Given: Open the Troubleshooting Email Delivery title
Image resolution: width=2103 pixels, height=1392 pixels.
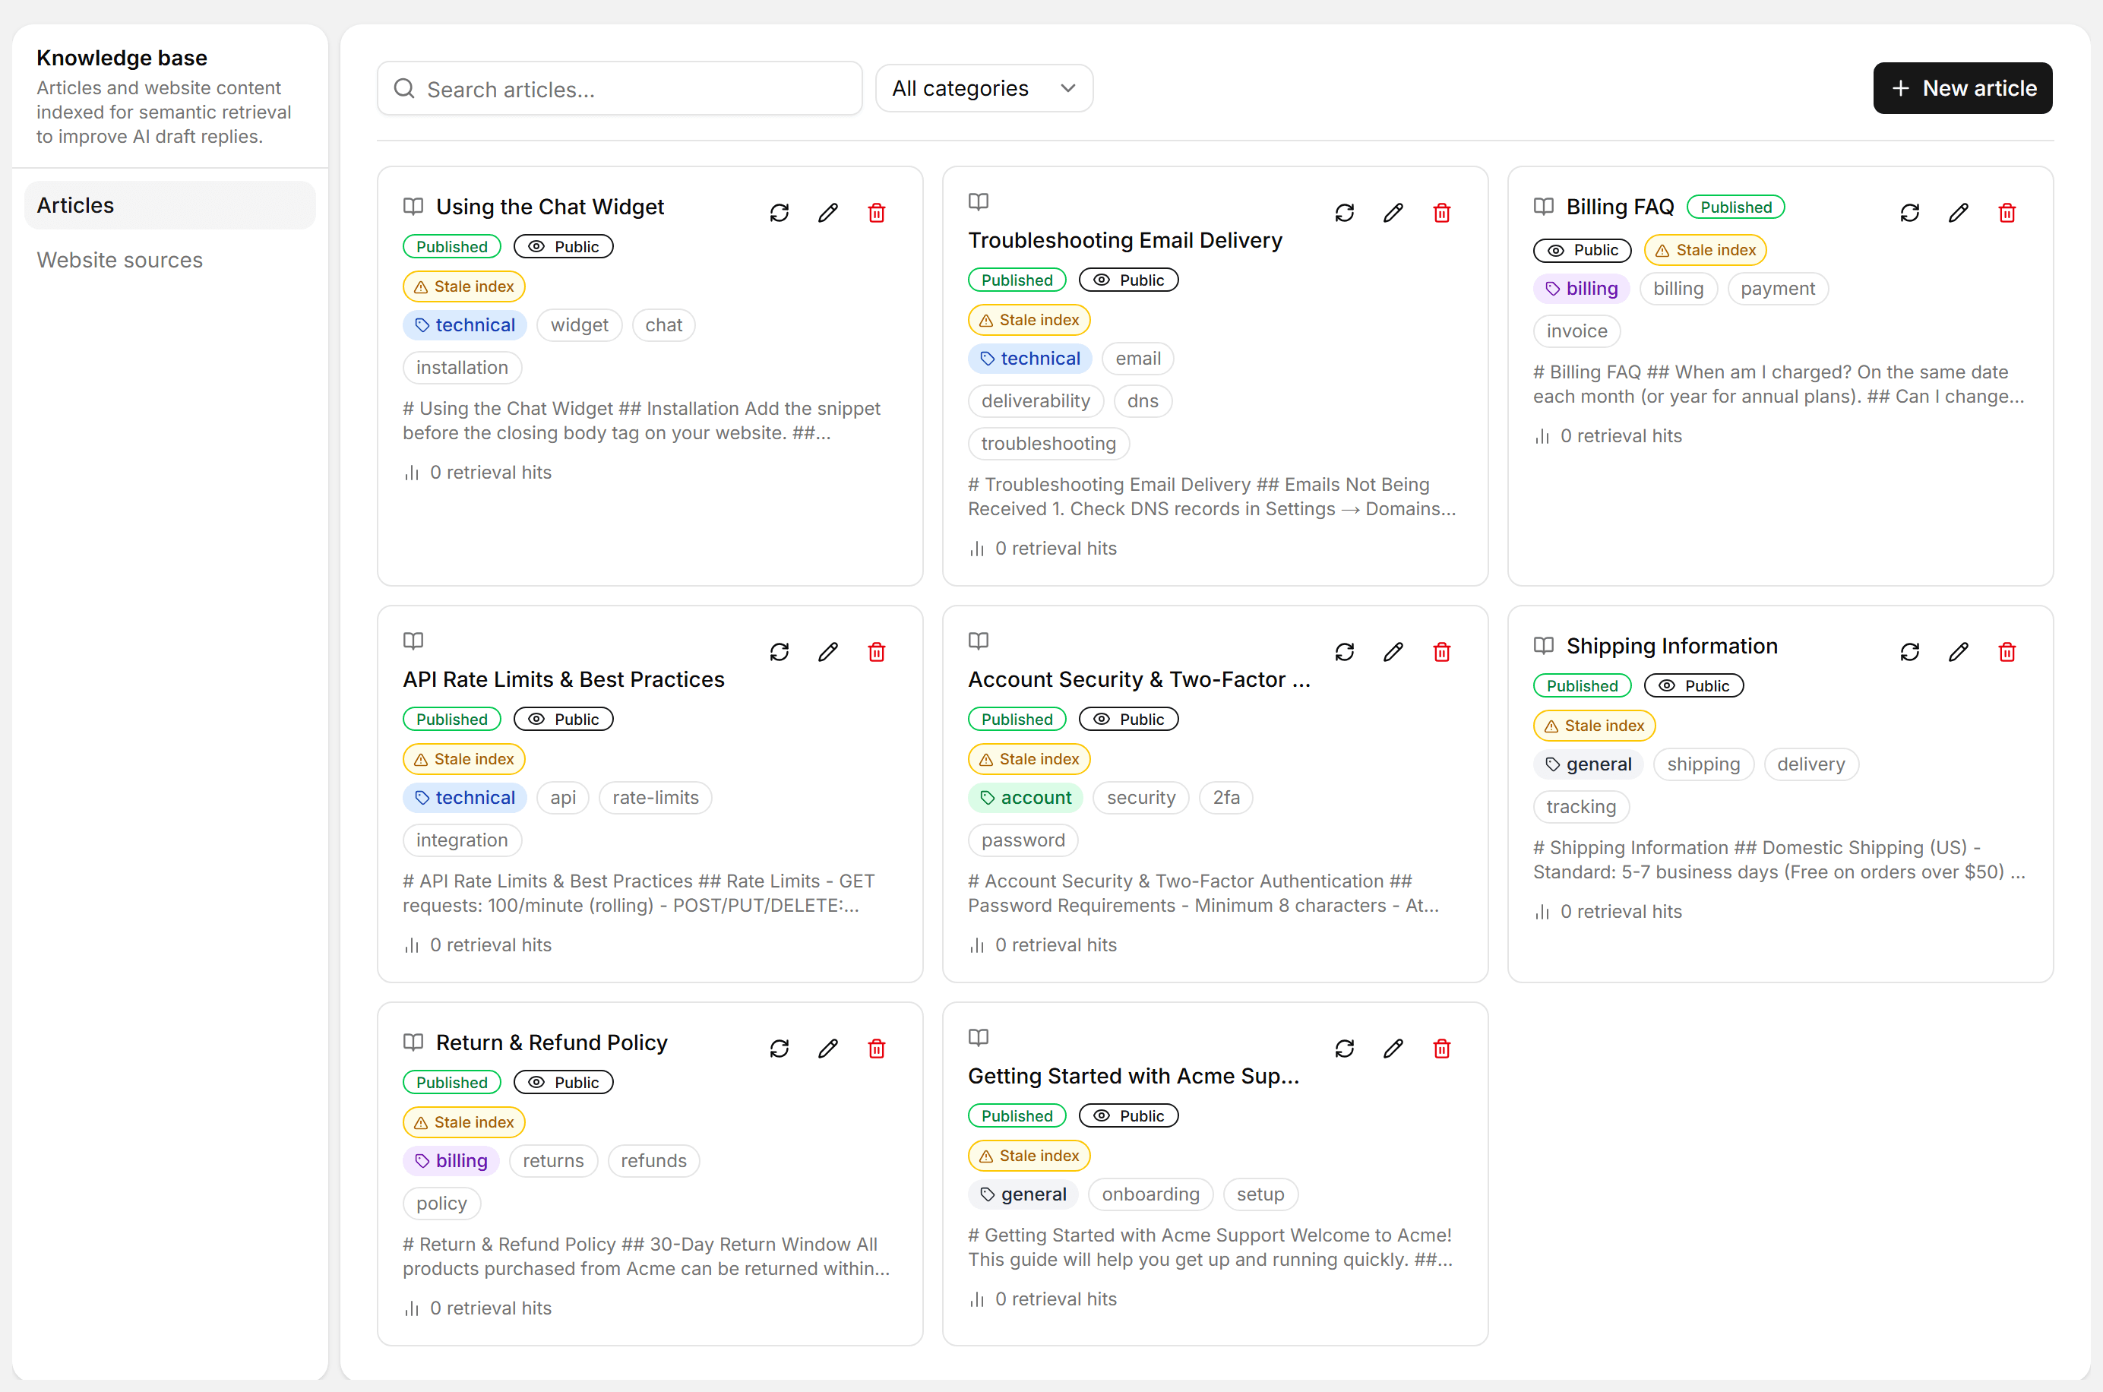Looking at the screenshot, I should [1126, 241].
